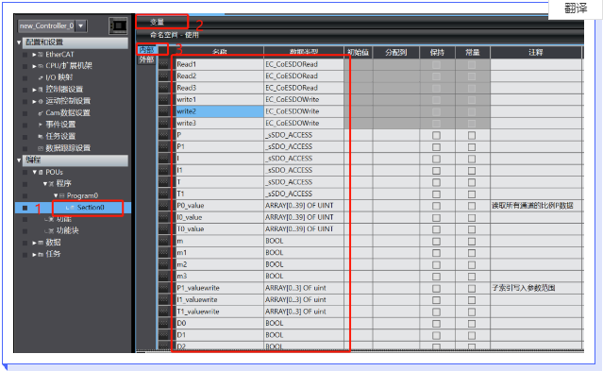
Task: Tick the 保持 checkbox for variable P
Action: point(436,135)
